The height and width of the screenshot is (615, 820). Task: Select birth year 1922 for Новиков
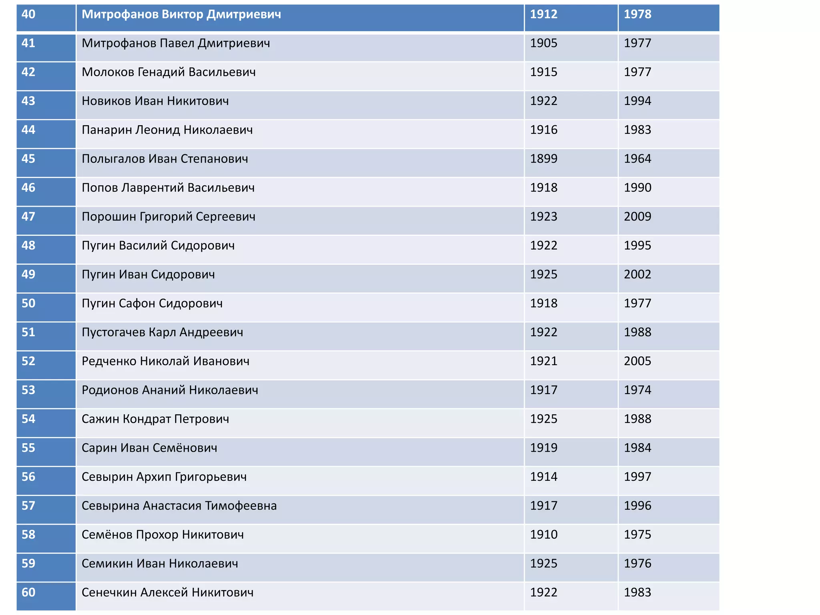click(543, 101)
